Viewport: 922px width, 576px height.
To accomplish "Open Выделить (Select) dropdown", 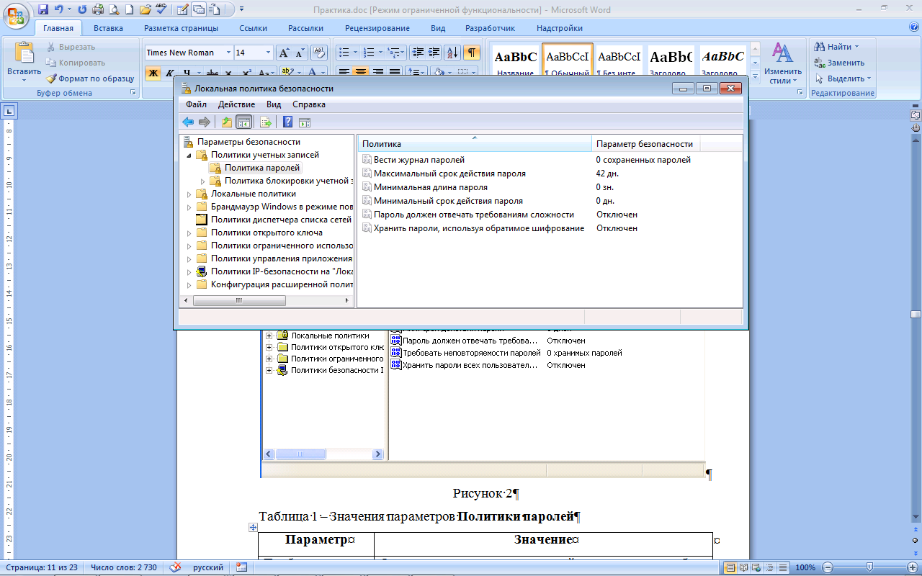I will point(842,78).
